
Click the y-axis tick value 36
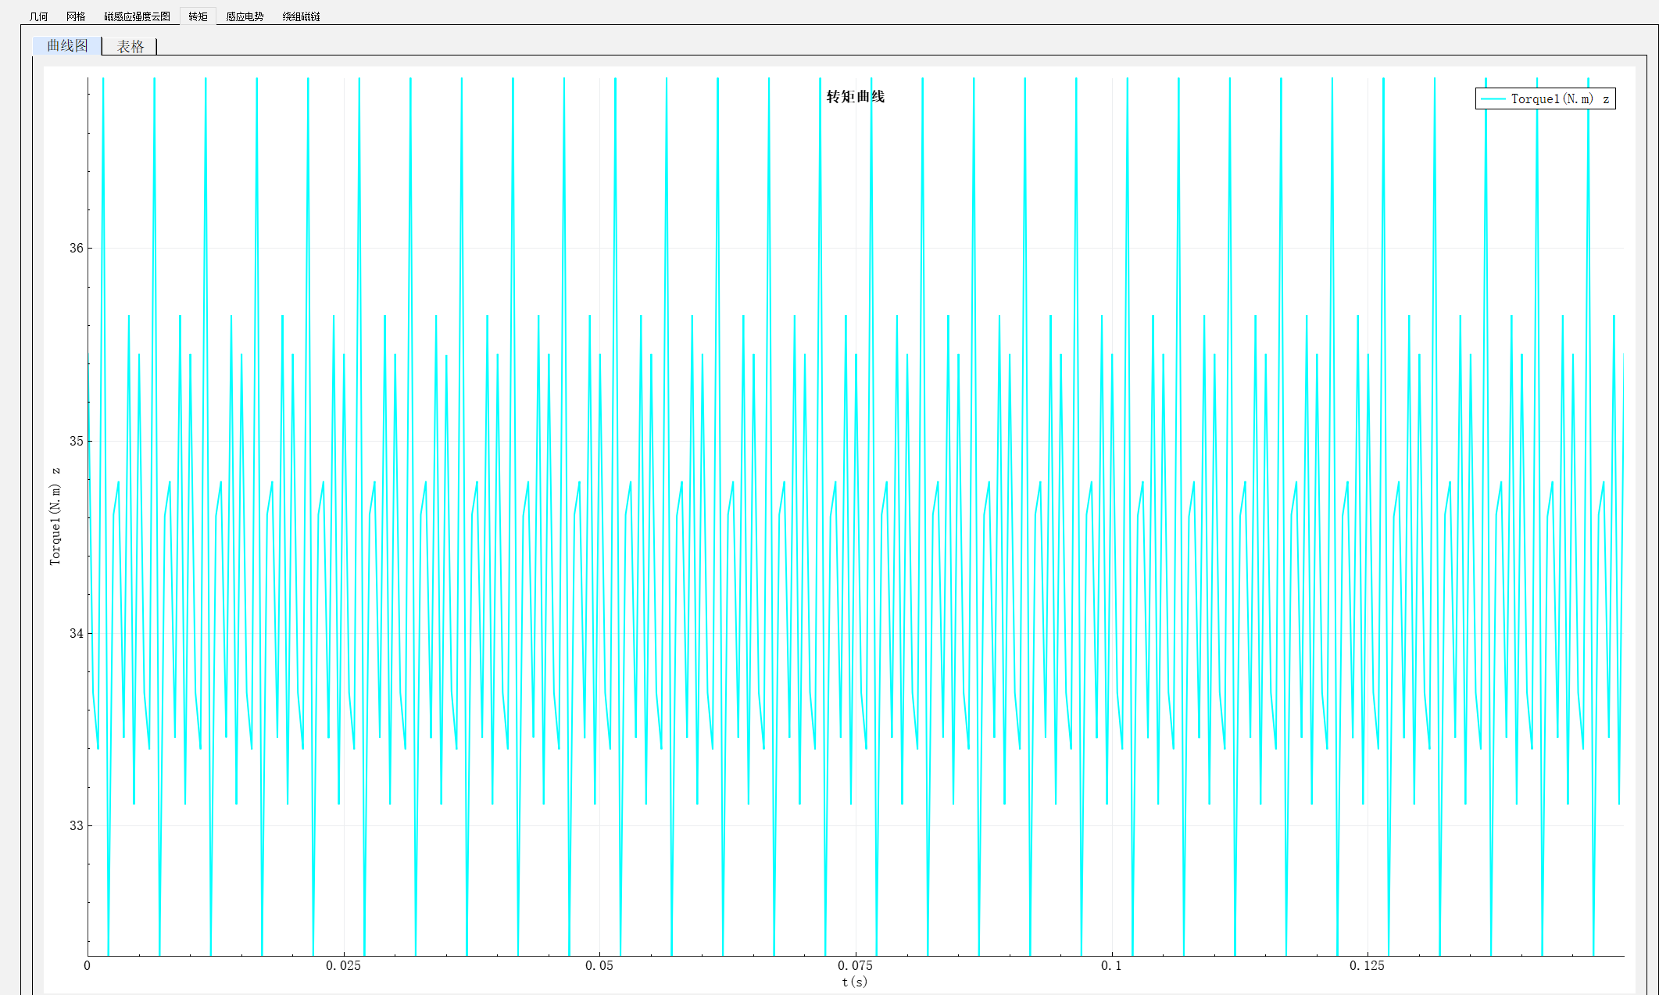pyautogui.click(x=76, y=248)
